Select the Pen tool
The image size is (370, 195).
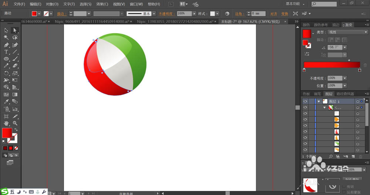tap(6, 45)
